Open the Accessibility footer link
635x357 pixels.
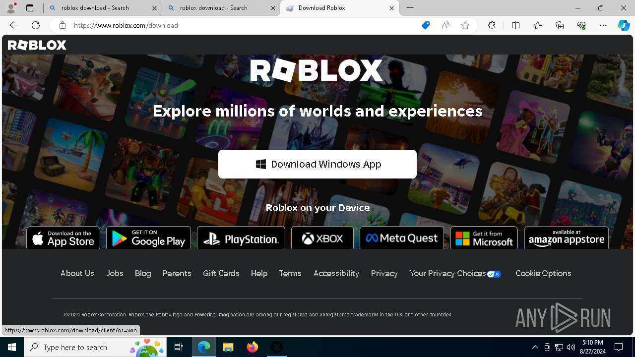(x=336, y=273)
